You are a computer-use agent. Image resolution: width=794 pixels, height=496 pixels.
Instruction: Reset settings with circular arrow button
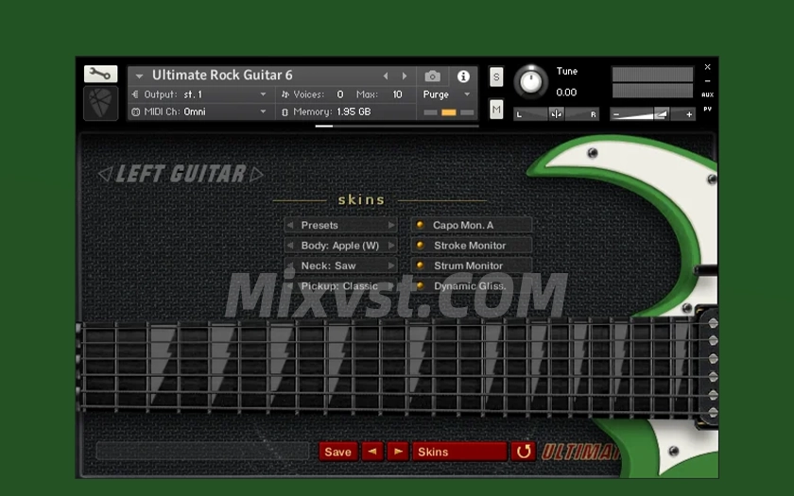coord(524,452)
